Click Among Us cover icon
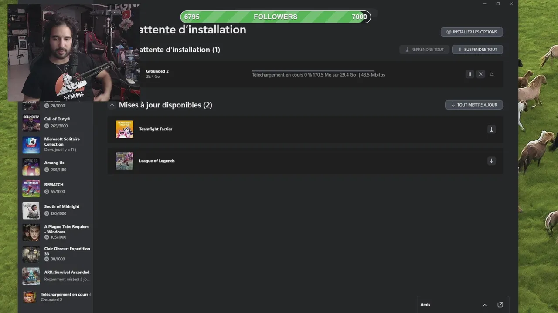The width and height of the screenshot is (558, 313). [x=31, y=167]
